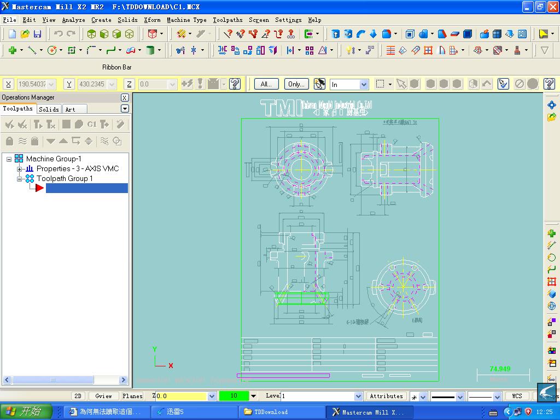Click the green color 10 swatch
The height and width of the screenshot is (420, 560).
coord(234,396)
